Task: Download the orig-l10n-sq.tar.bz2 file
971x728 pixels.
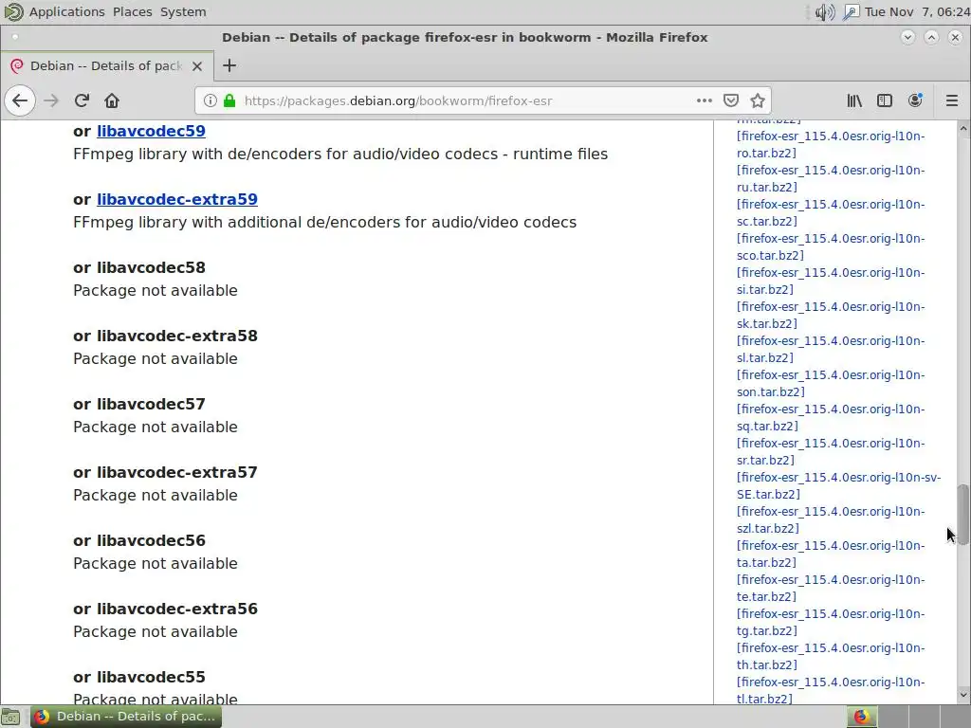Action: pyautogui.click(x=831, y=417)
